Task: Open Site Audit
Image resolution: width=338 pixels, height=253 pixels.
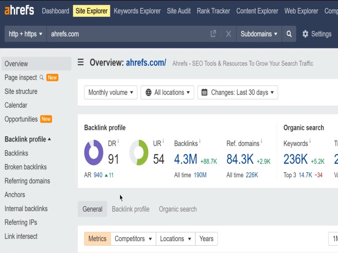Action: (x=179, y=11)
